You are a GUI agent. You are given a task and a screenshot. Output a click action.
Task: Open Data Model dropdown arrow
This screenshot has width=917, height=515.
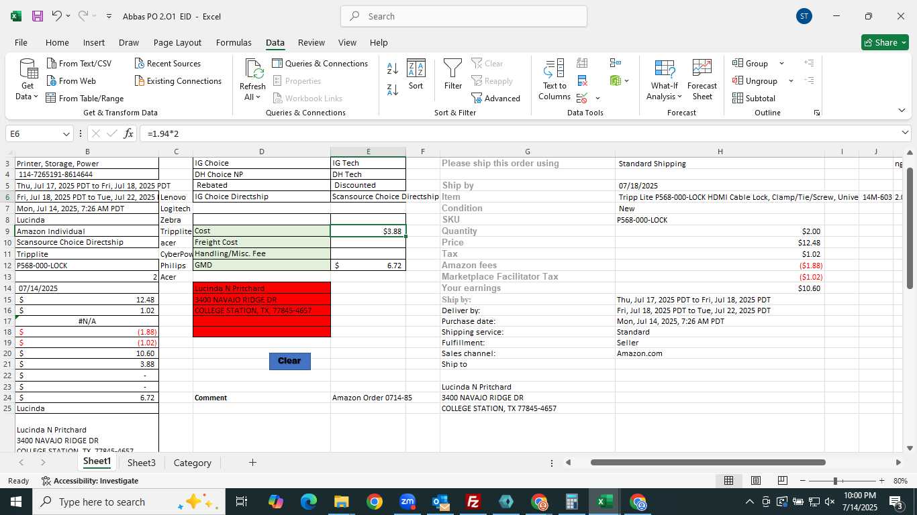627,81
